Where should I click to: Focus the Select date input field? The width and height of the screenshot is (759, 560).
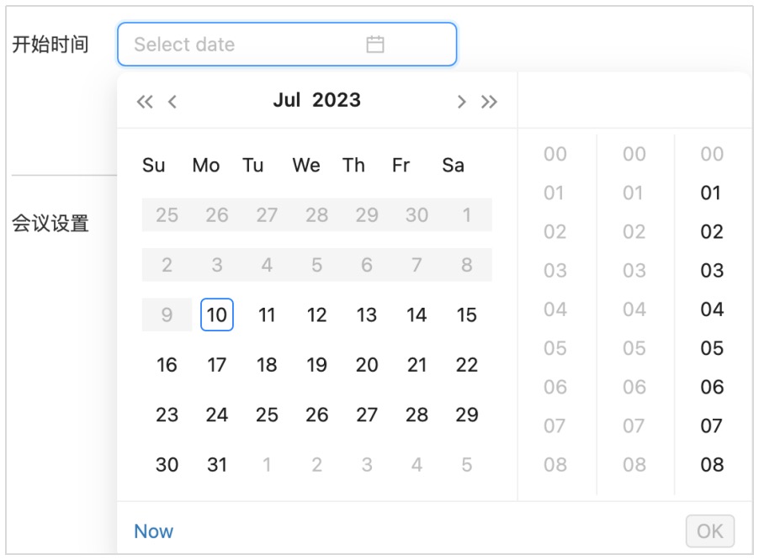287,45
